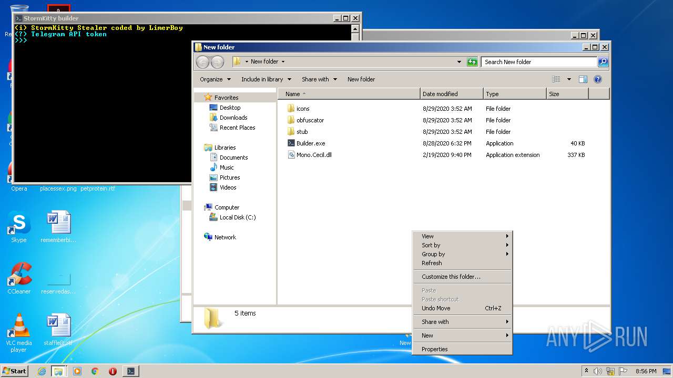Viewport: 673px width, 378px height.
Task: Click the Windows Explorer taskbar icon
Action: coord(58,371)
